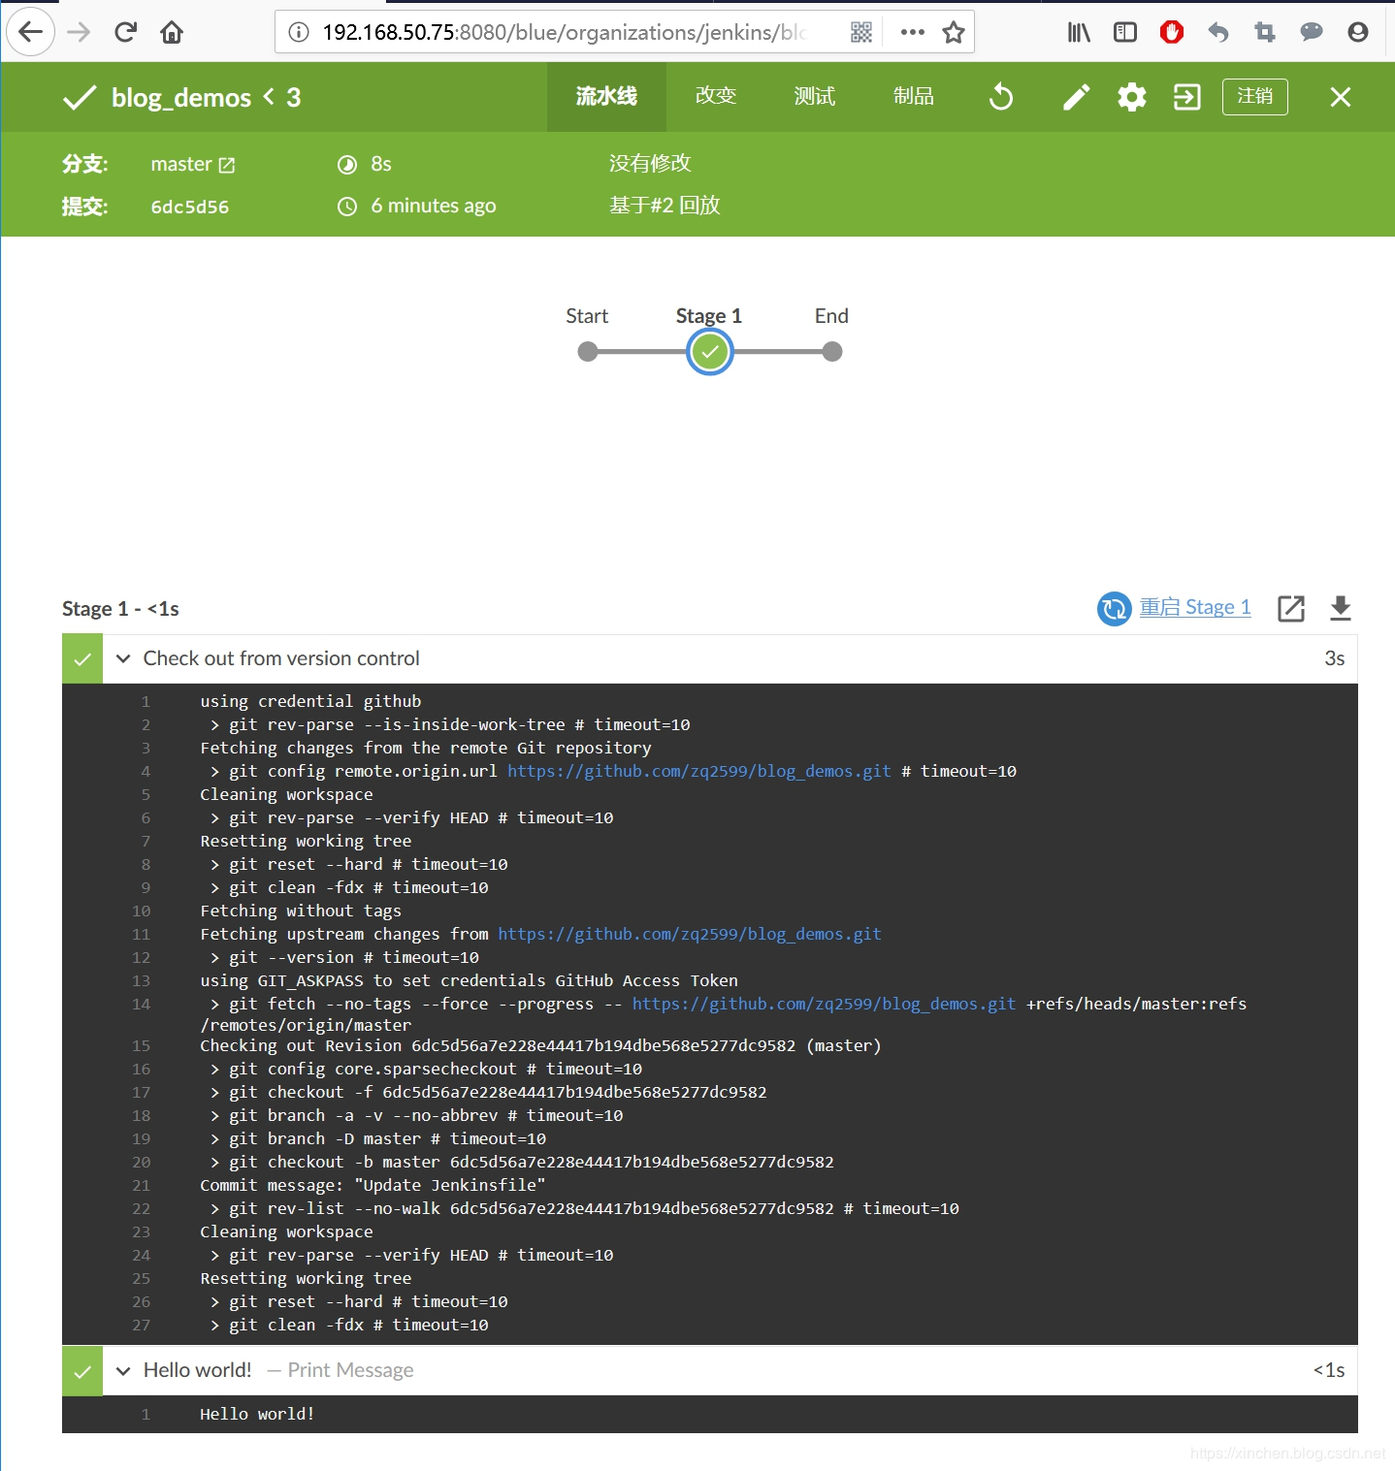
Task: Click green check on Check out step
Action: pos(82,658)
